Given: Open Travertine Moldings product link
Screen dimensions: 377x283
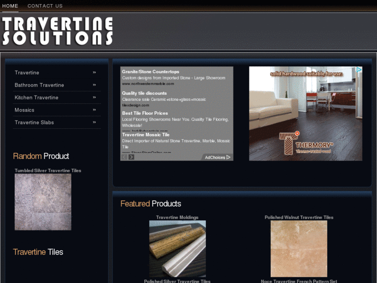Looking at the screenshot, I should [x=177, y=218].
